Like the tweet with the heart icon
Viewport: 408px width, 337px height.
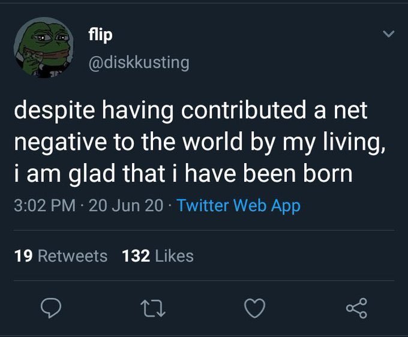(x=255, y=308)
